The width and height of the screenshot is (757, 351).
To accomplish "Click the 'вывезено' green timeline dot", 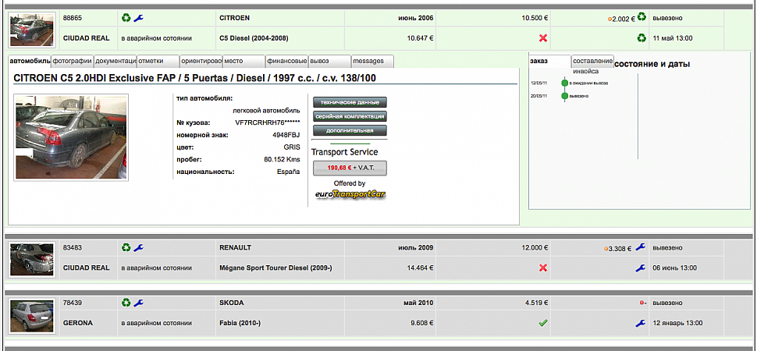I will click(564, 96).
